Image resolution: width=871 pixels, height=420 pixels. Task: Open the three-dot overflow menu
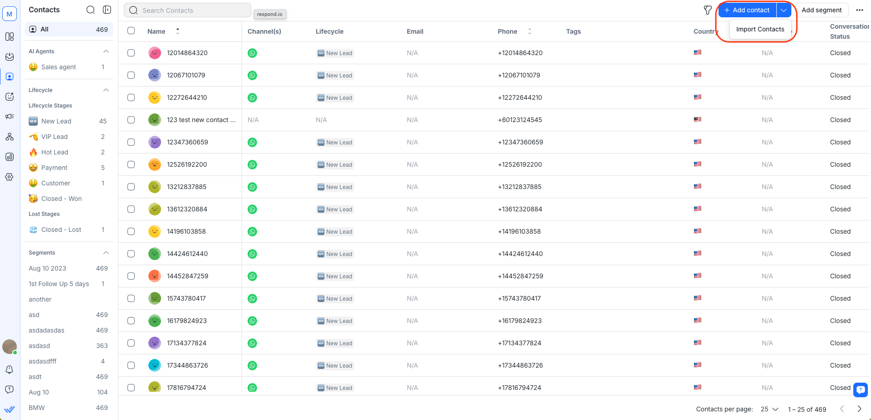pos(860,10)
